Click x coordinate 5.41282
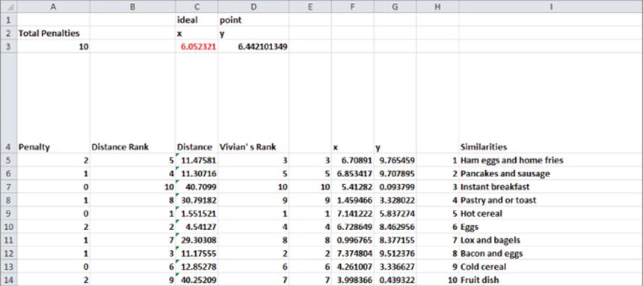643x286 pixels. coord(353,187)
